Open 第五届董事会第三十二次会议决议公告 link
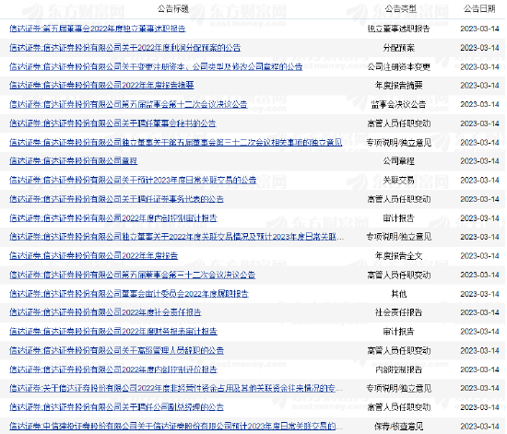Screen dimensions: 507x434 pyautogui.click(x=132, y=275)
